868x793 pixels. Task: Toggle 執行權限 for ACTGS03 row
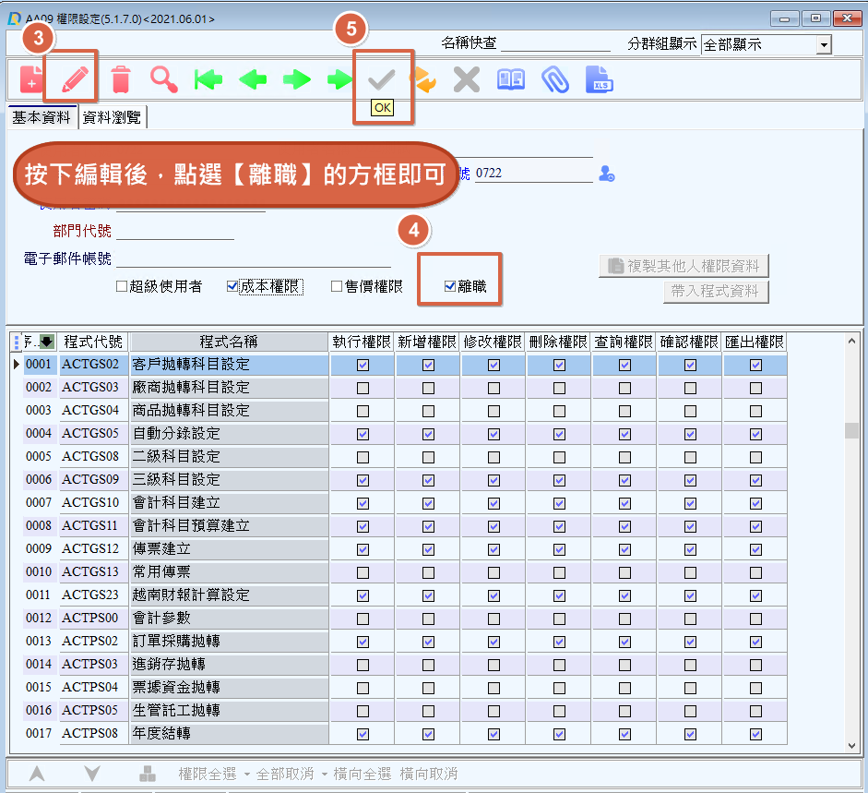pyautogui.click(x=363, y=388)
